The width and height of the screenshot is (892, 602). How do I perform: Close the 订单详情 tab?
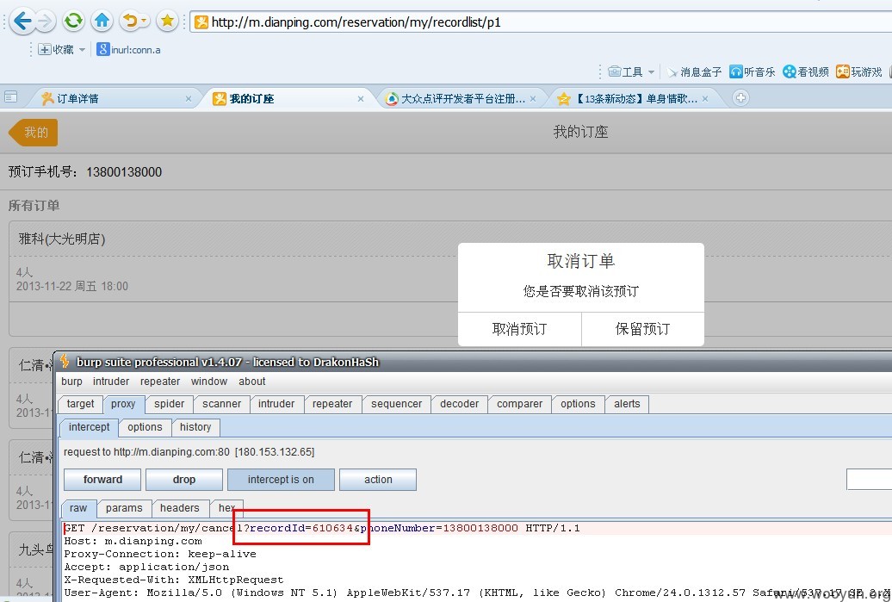189,99
